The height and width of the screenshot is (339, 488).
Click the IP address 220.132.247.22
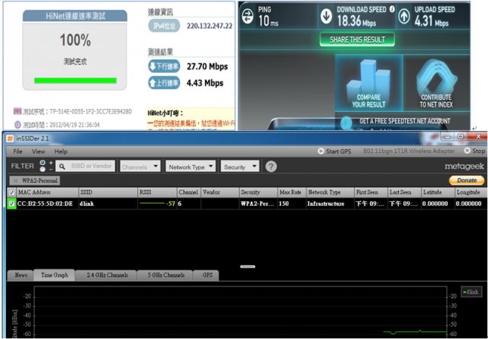[x=210, y=26]
